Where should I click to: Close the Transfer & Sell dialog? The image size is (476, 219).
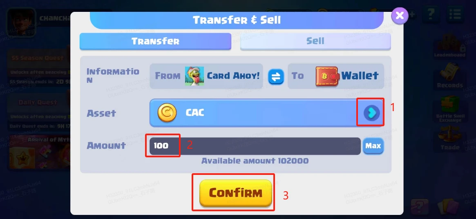click(400, 16)
